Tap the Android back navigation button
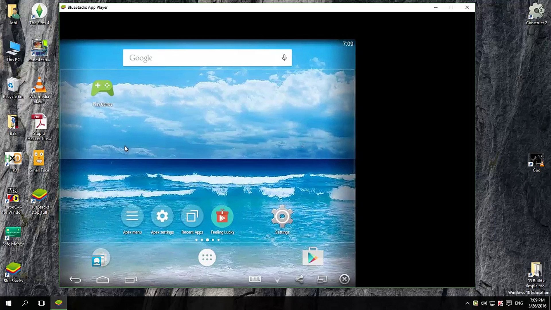 tap(75, 279)
